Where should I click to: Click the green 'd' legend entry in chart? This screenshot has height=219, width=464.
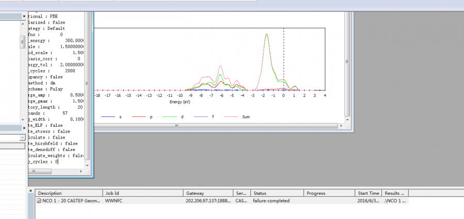tap(173, 117)
